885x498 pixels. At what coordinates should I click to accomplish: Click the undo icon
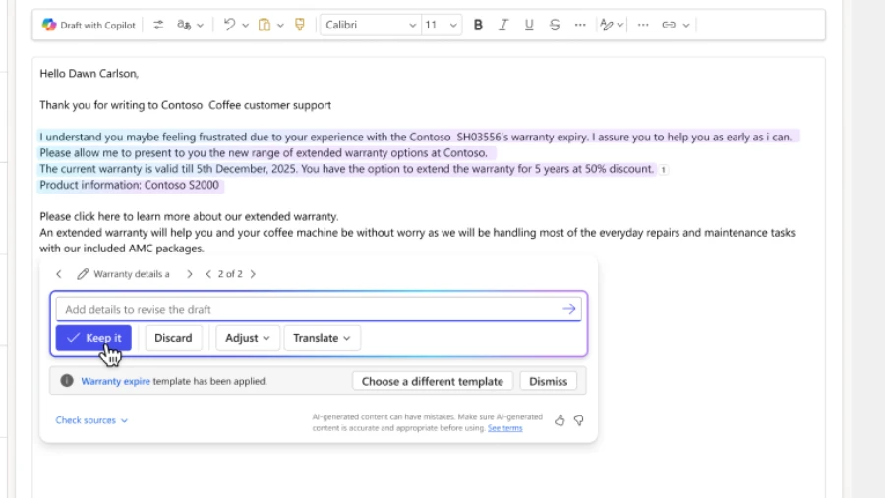(x=230, y=26)
